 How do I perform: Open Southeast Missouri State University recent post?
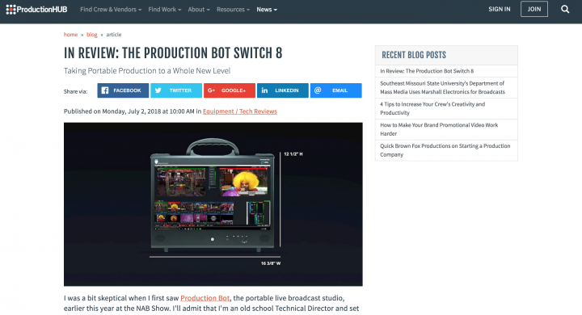(442, 87)
